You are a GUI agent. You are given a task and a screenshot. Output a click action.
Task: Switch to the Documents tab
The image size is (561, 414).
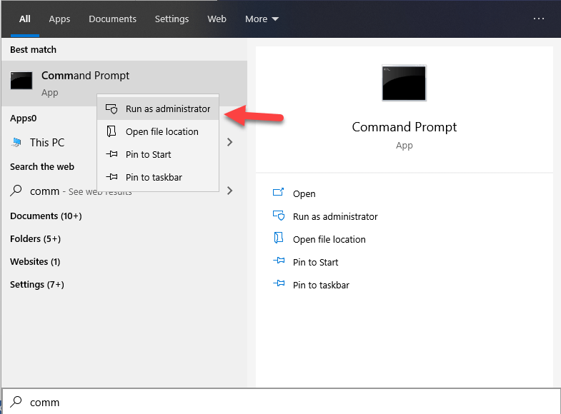112,19
